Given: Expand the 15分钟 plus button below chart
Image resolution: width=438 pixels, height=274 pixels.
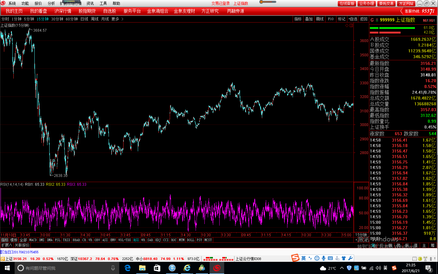Looking at the screenshot, I should click(356, 240).
